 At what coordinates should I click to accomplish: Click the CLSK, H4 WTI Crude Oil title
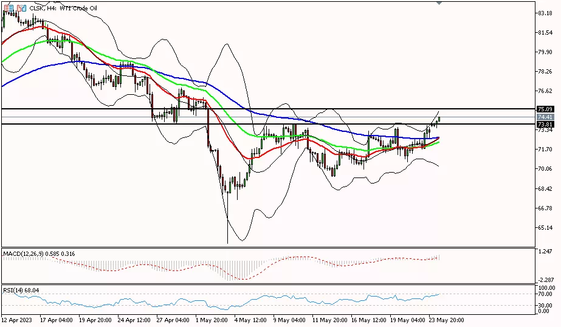[63, 8]
